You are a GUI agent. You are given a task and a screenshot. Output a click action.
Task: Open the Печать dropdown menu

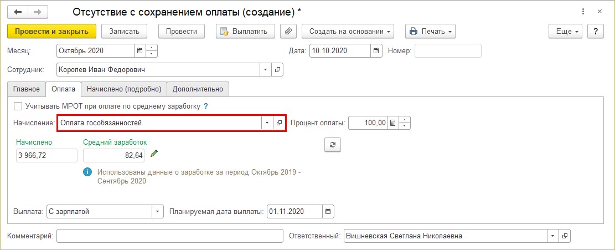coord(430,32)
